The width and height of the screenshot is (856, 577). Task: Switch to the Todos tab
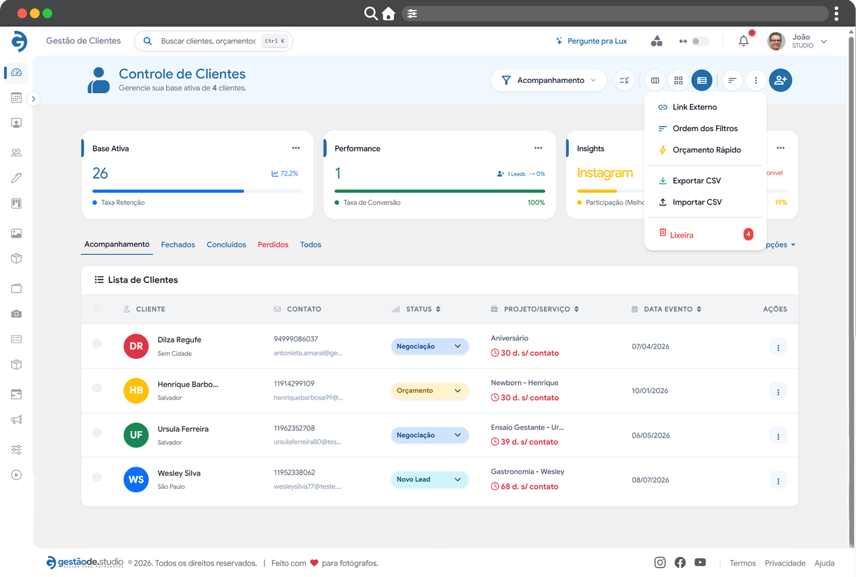click(311, 245)
